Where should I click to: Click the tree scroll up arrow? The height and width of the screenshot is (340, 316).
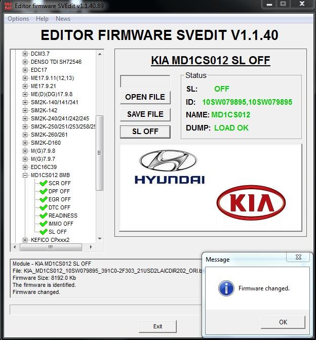[x=100, y=54]
